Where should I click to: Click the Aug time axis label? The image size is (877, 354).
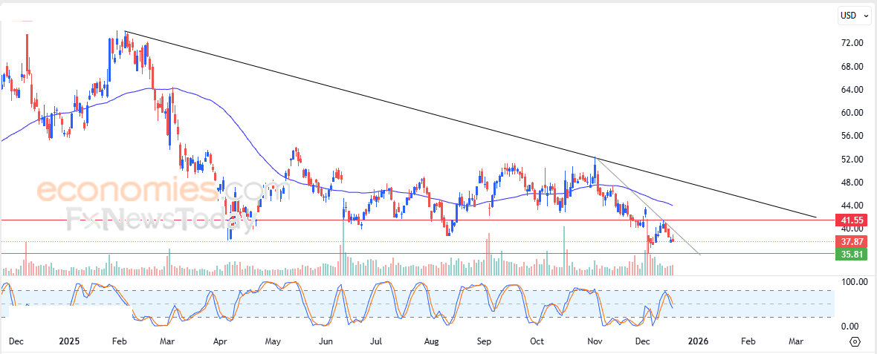(430, 341)
